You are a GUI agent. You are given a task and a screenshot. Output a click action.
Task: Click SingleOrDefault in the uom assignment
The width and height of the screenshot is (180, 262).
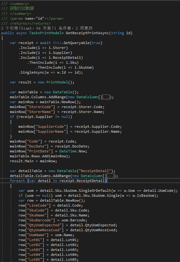coord(95,191)
